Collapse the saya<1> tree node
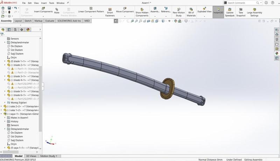This screenshot has width=280, height=161. (x=1, y=114)
